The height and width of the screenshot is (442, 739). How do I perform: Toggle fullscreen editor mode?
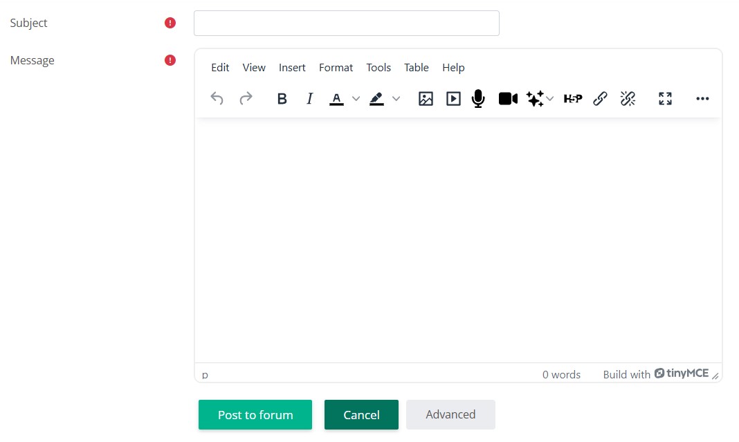point(665,99)
